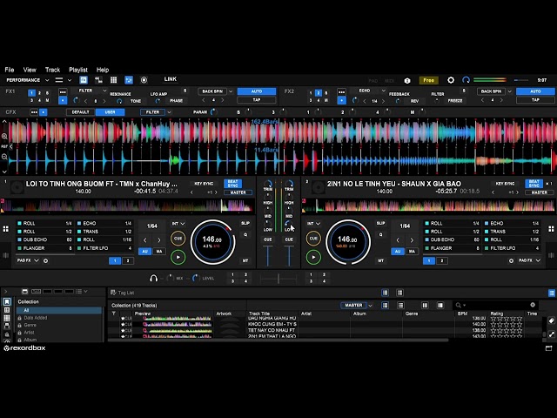Viewport: 557px width, 418px height.
Task: Open the Help menu
Action: point(103,70)
